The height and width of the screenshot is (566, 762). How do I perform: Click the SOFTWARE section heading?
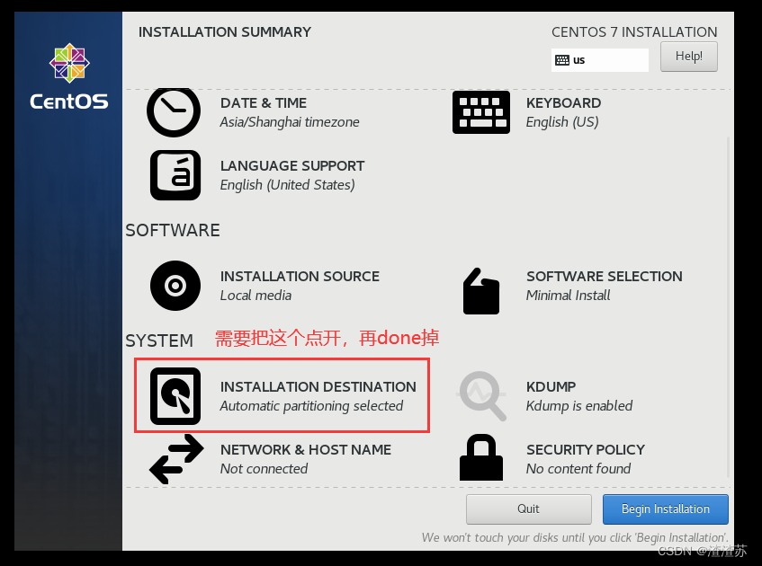coord(173,230)
